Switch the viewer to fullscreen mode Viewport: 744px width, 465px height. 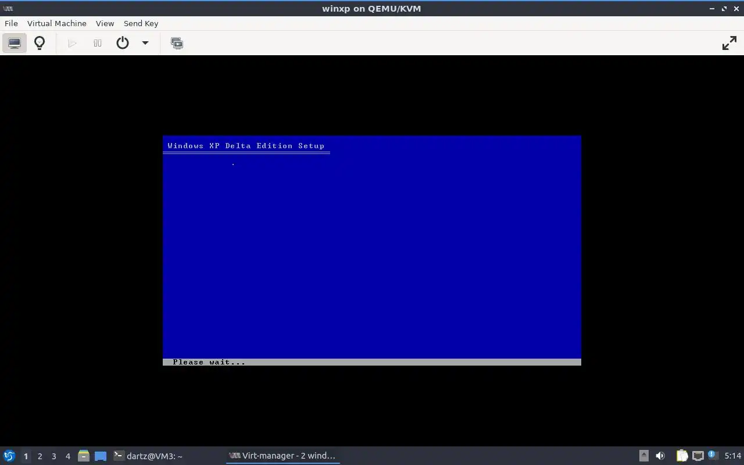[729, 43]
